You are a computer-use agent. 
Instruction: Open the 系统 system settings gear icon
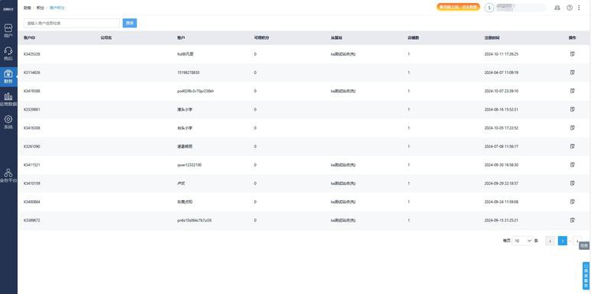pyautogui.click(x=8, y=122)
